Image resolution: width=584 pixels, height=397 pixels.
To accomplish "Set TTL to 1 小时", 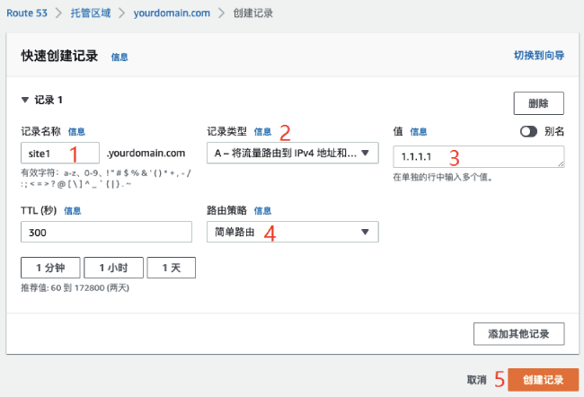I will (112, 268).
